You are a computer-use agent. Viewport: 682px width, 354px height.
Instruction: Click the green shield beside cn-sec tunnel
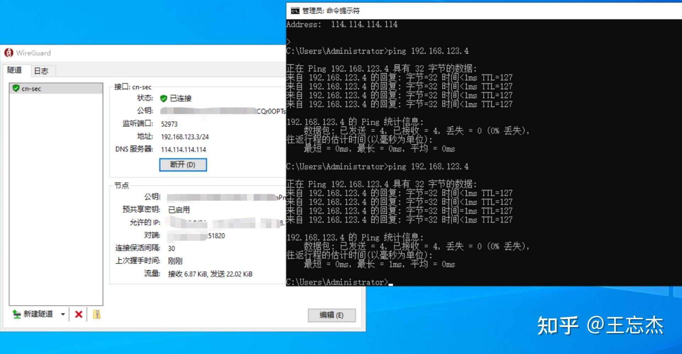click(16, 88)
